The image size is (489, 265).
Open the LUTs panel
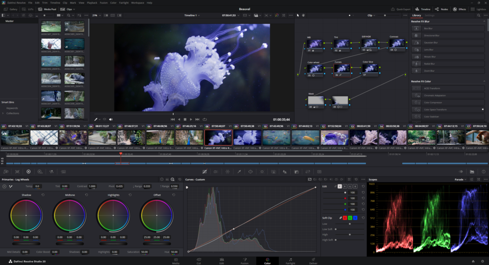click(x=27, y=9)
